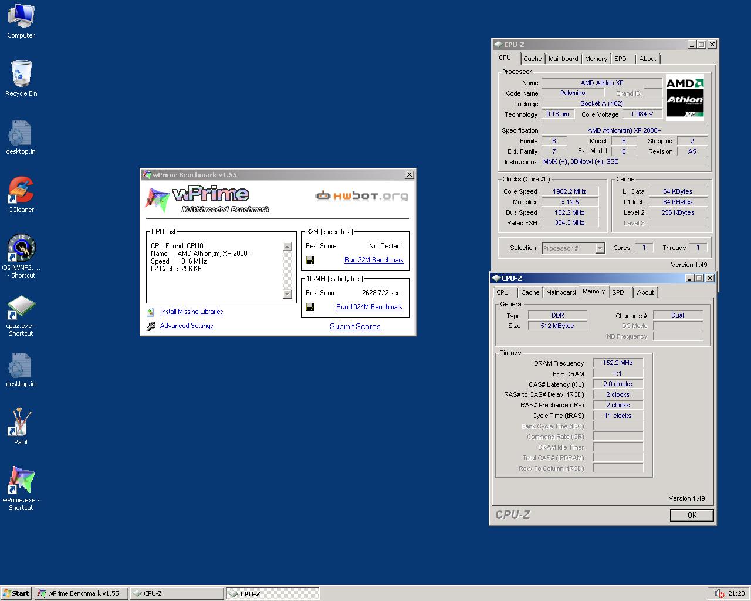Click the CAS# Latency value 2.0 clocks
This screenshot has height=601, width=751.
click(618, 384)
